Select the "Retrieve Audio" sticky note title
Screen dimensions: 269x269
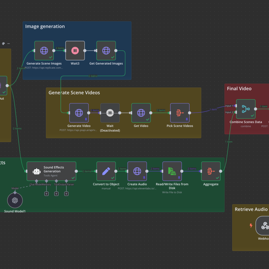pyautogui.click(x=251, y=209)
